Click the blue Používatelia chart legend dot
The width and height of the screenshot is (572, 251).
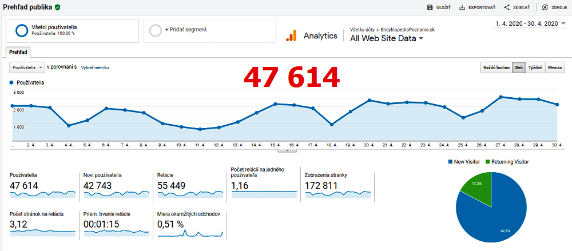(x=11, y=83)
